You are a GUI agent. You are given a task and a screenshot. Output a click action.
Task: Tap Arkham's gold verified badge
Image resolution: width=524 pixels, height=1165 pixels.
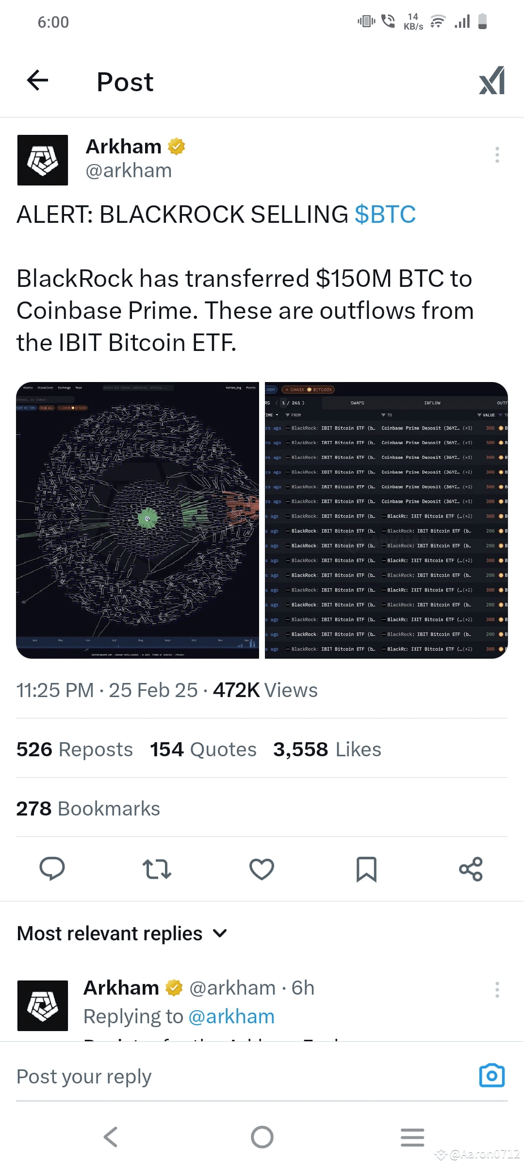[x=177, y=146]
